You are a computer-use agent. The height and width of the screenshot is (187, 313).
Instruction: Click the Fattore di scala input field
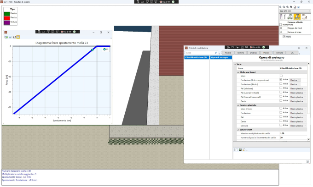click(283, 32)
